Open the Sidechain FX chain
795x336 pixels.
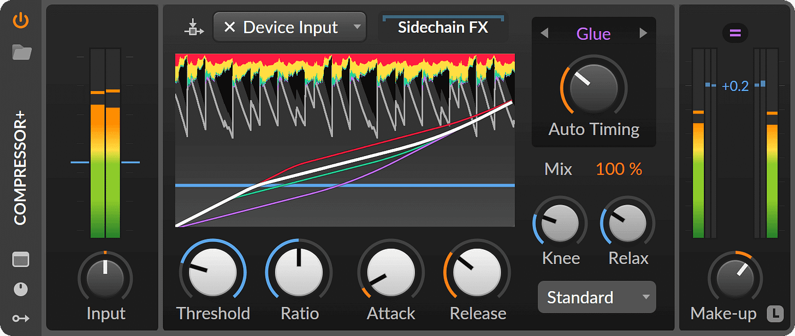[443, 27]
